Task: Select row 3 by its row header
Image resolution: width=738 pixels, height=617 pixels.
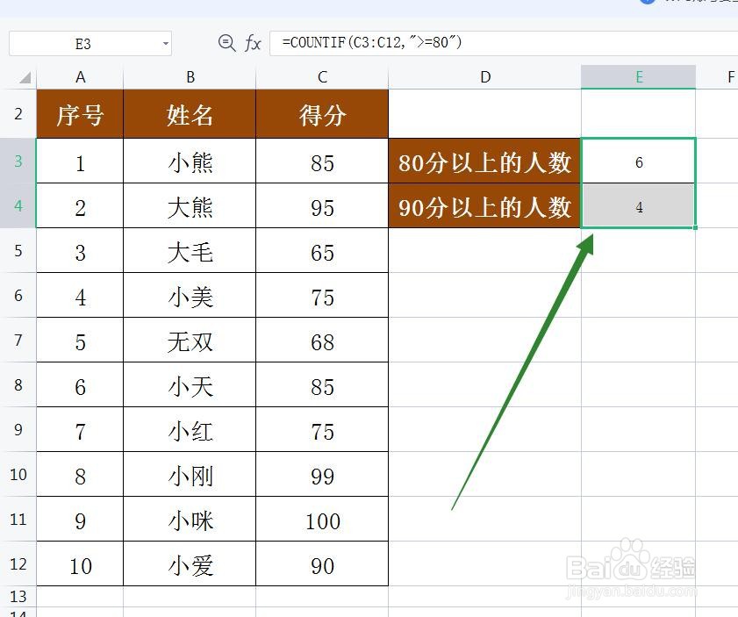Action: [18, 161]
